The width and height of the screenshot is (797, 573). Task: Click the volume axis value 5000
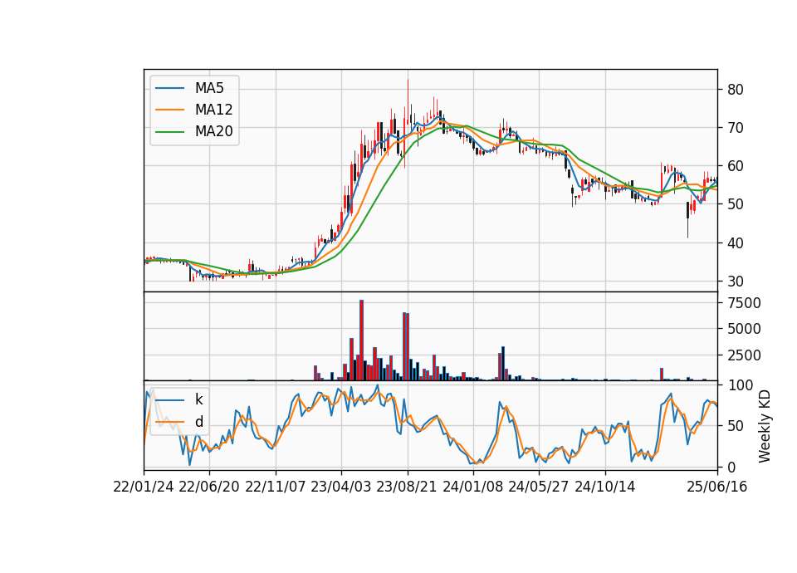pyautogui.click(x=744, y=329)
